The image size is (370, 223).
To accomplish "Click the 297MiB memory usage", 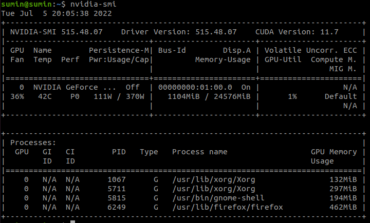I will [x=343, y=189].
